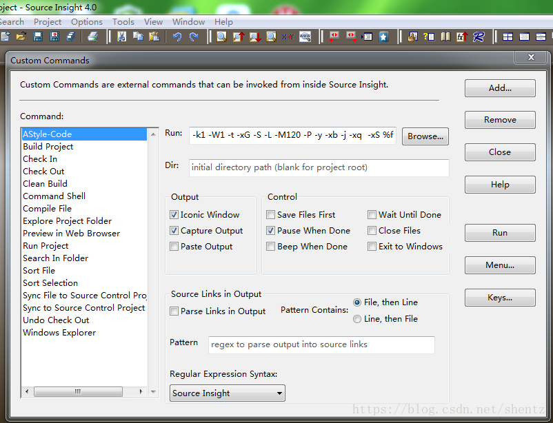Click the Search magnifier icon
This screenshot has width=553, height=423.
[221, 37]
